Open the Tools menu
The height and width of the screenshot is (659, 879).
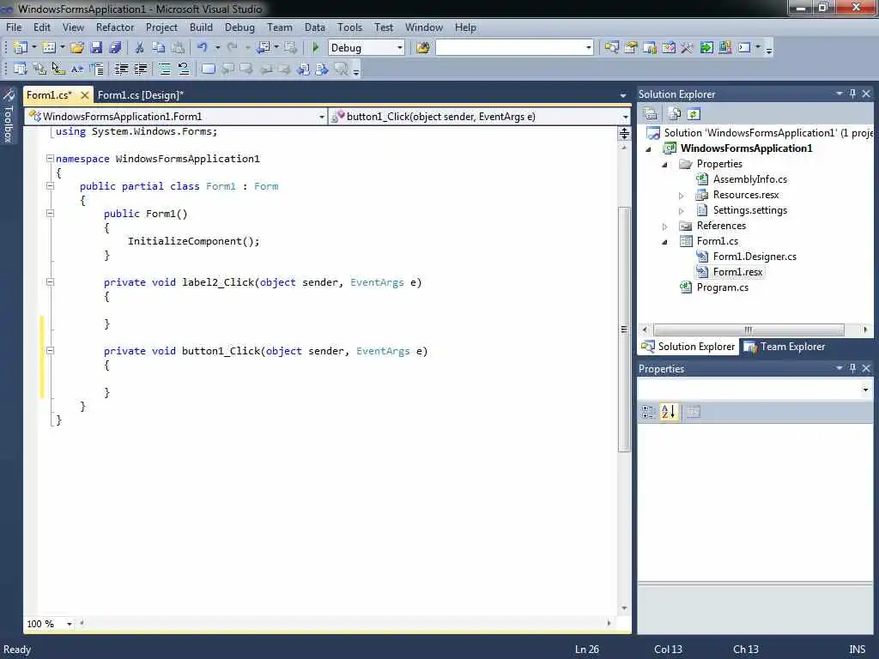click(x=350, y=27)
